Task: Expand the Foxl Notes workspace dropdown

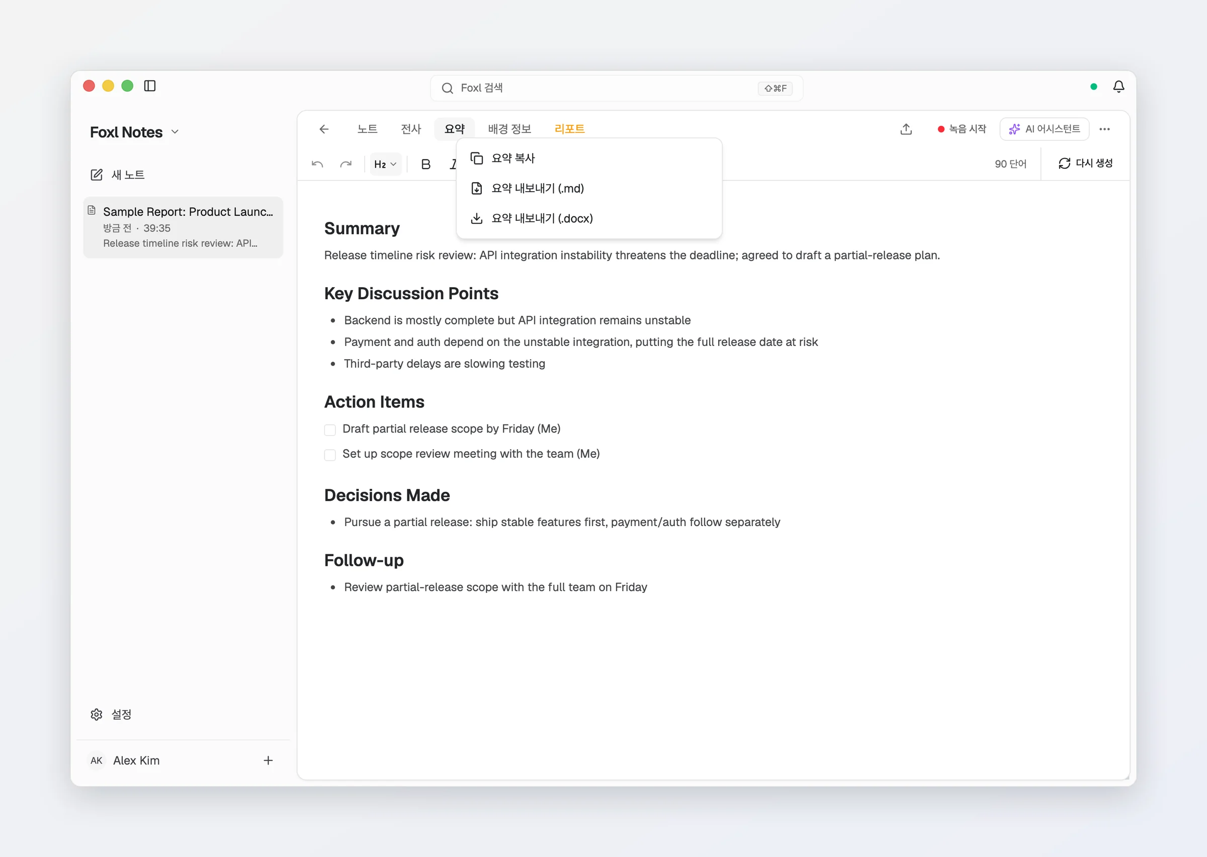Action: pos(134,132)
